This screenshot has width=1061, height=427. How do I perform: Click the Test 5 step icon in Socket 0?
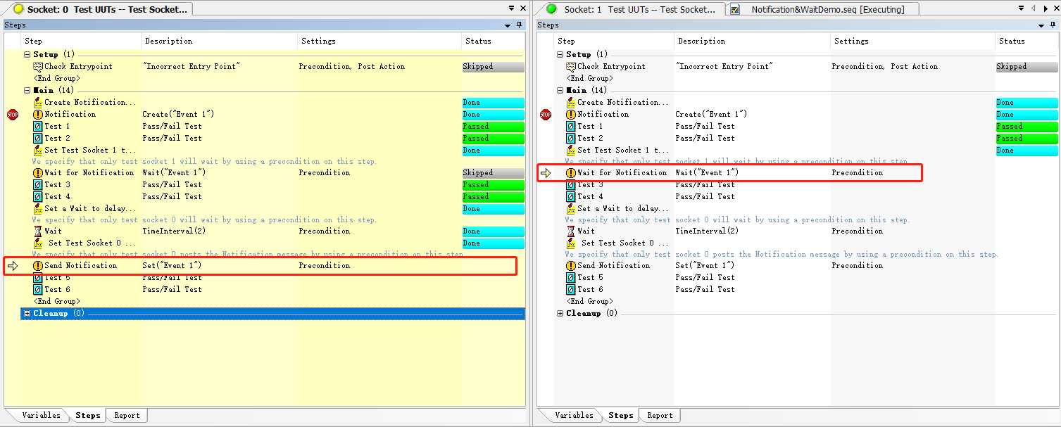click(38, 277)
